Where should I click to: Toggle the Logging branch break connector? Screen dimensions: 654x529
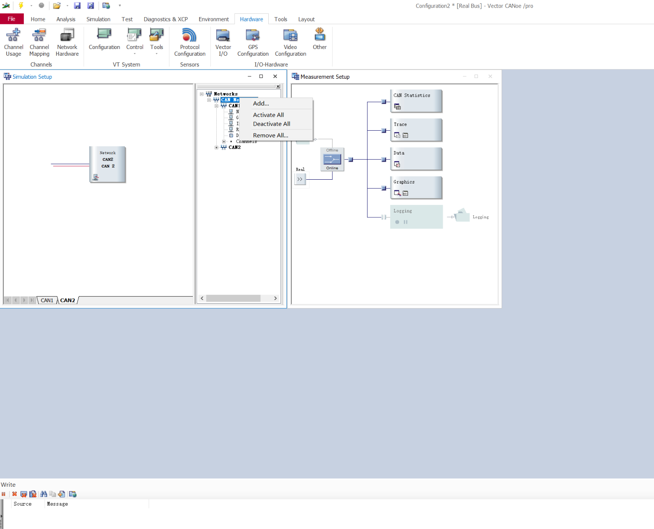384,217
